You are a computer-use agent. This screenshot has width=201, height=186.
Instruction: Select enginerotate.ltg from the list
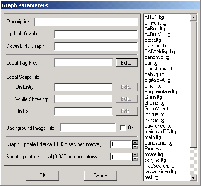[x=161, y=91]
